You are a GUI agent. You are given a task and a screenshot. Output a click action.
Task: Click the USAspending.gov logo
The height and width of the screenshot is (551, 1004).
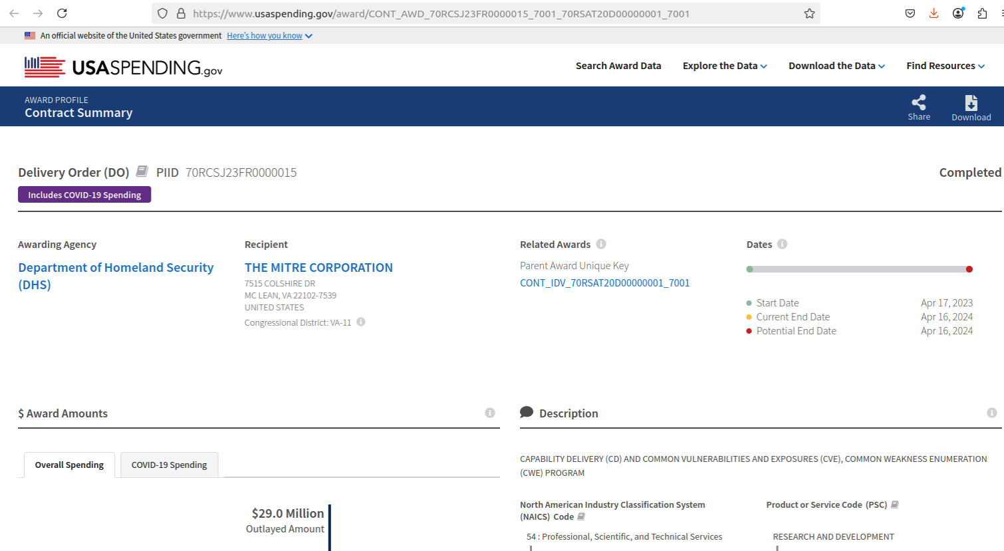(124, 67)
